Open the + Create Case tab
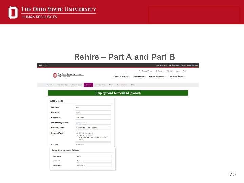The height and width of the screenshot is (183, 244). click(100, 85)
